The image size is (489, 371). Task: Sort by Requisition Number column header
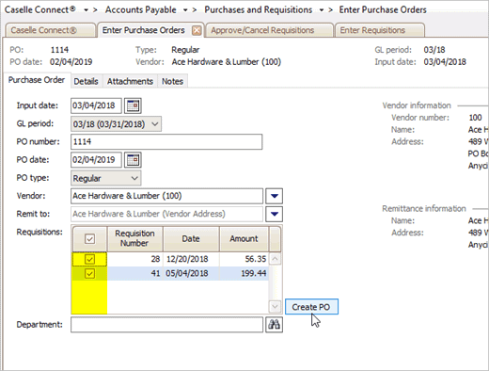click(135, 238)
